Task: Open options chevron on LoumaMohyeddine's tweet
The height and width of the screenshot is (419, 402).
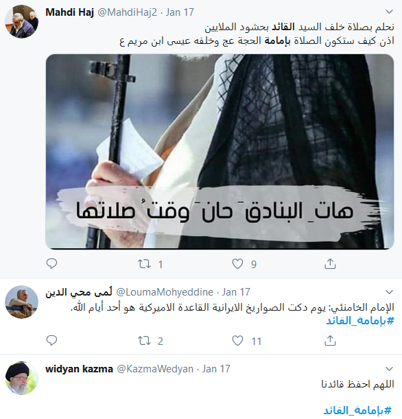Action: pyautogui.click(x=389, y=292)
